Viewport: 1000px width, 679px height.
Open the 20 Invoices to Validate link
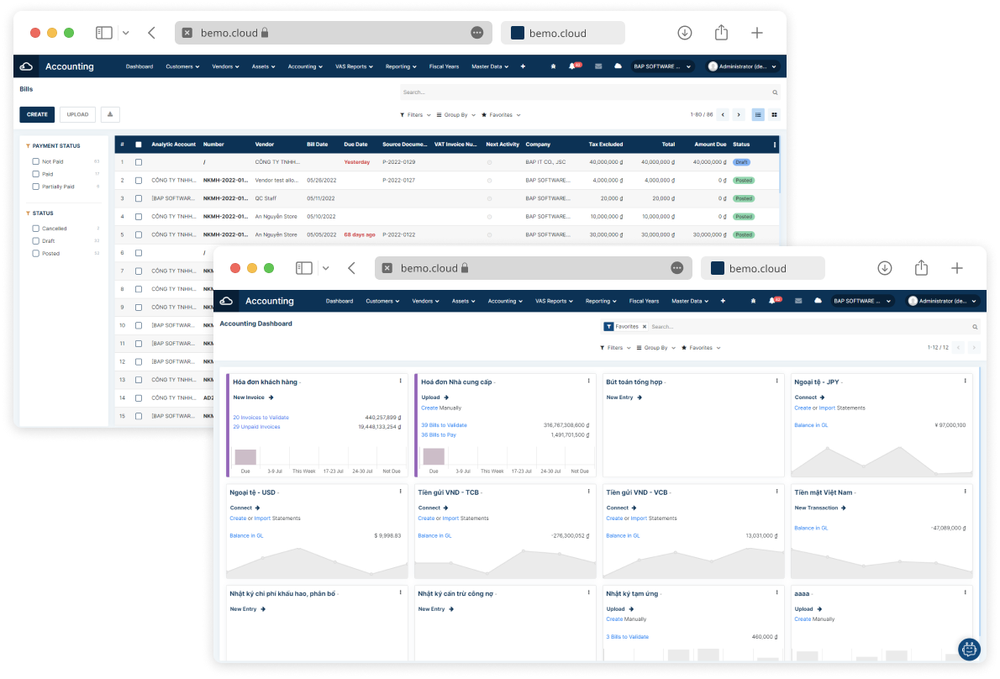261,418
